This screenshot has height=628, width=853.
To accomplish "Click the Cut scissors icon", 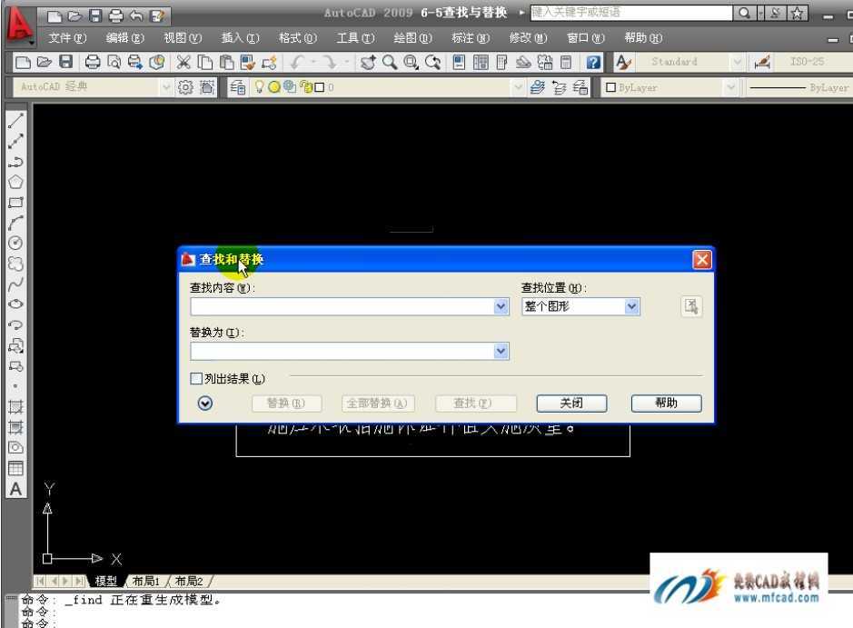I will [183, 62].
